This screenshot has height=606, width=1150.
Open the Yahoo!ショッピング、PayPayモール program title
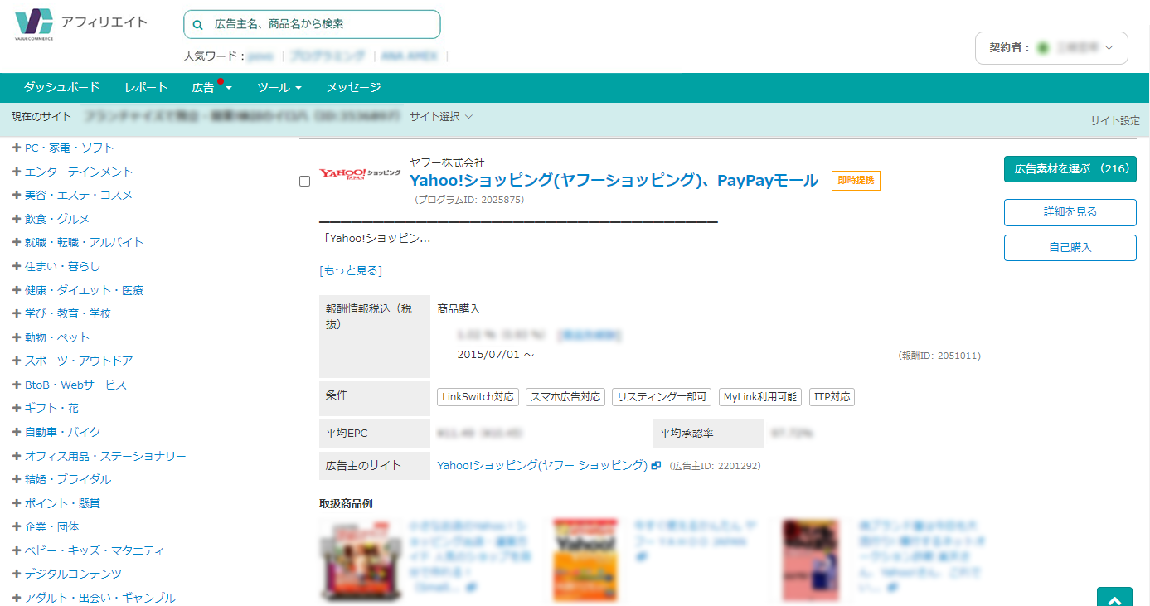pyautogui.click(x=614, y=181)
